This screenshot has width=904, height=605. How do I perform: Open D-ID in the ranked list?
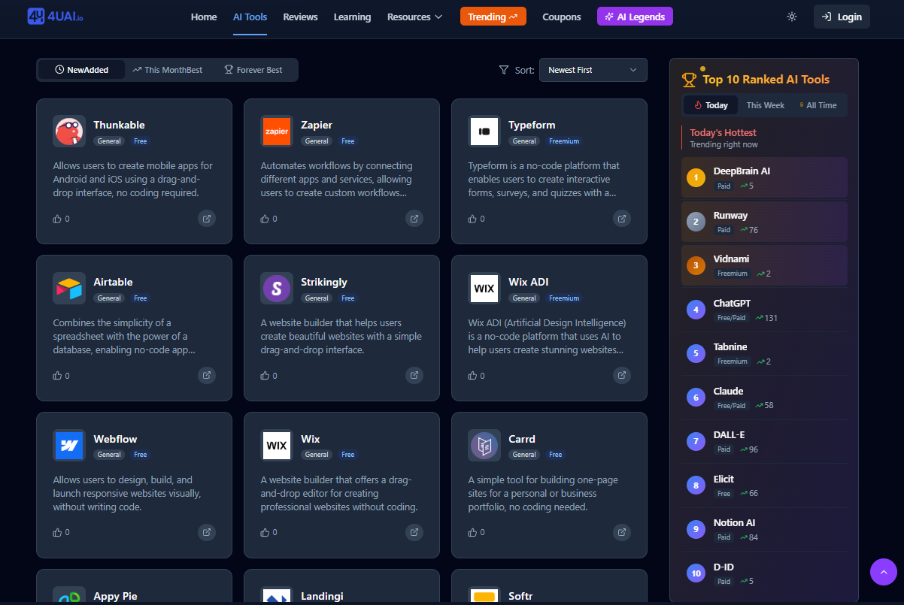764,573
